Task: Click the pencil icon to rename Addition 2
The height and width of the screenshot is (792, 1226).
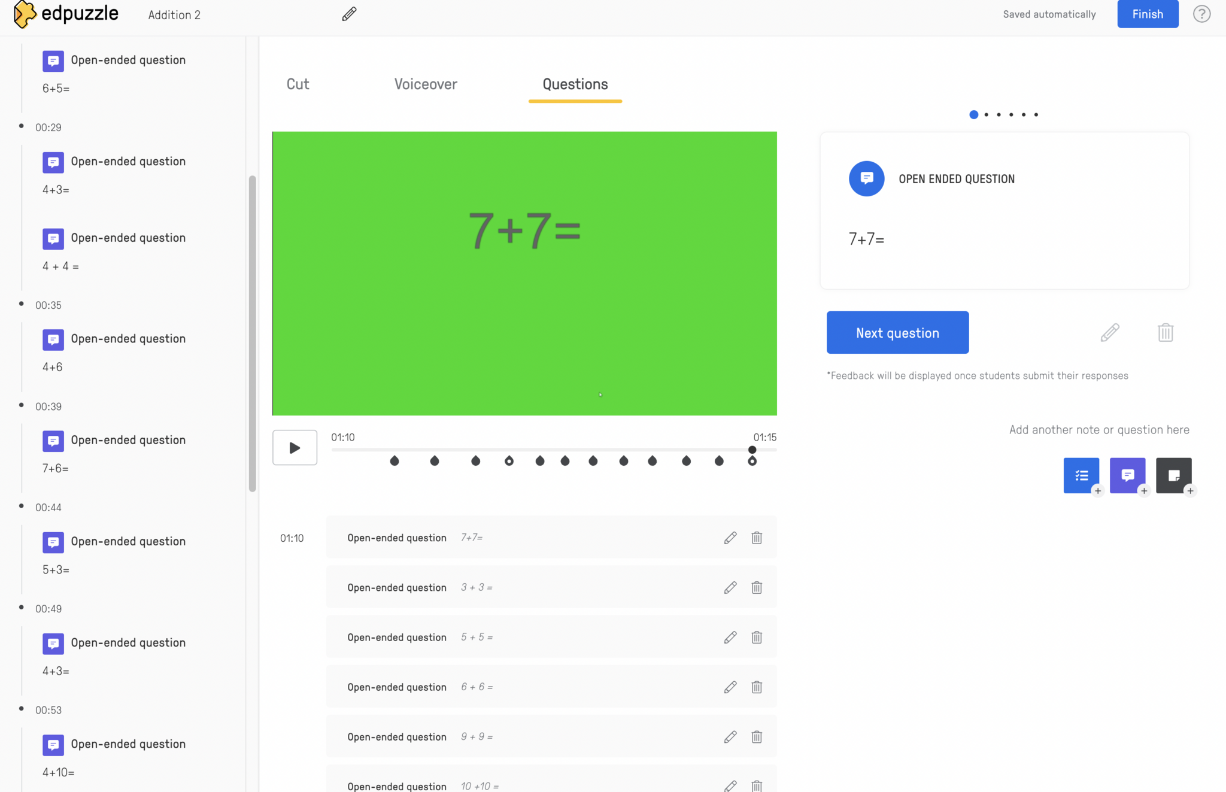Action: coord(349,14)
